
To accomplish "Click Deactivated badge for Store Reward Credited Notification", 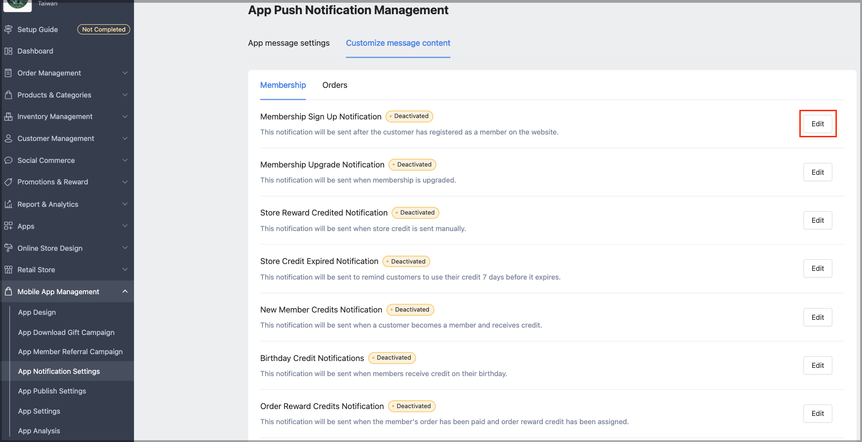I will (416, 213).
